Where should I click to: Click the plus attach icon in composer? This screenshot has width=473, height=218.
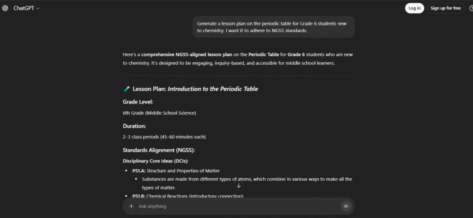click(131, 206)
